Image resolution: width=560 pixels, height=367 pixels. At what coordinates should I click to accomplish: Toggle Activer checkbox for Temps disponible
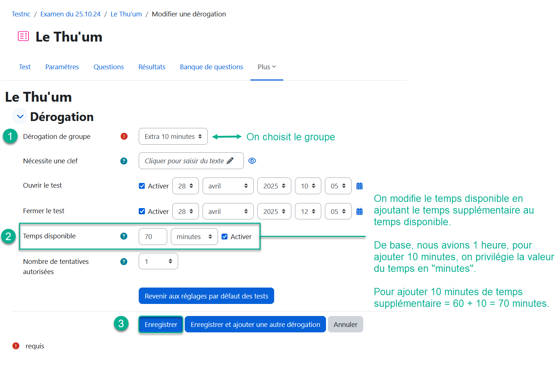(x=225, y=237)
